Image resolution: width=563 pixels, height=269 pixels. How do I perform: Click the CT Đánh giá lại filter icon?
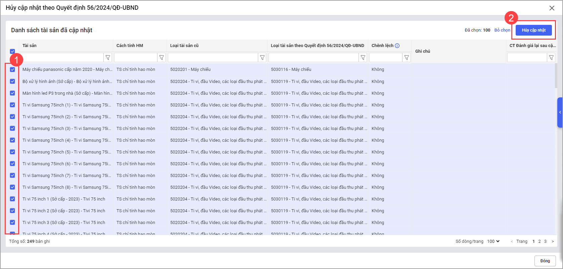(551, 58)
